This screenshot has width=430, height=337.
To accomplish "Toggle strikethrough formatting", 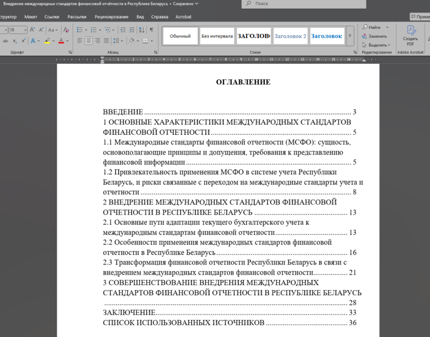I will tap(5, 41).
